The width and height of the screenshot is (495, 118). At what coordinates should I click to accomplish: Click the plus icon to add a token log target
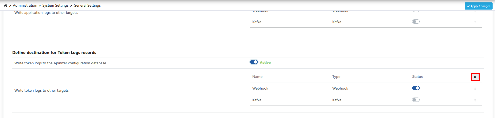coord(475,77)
